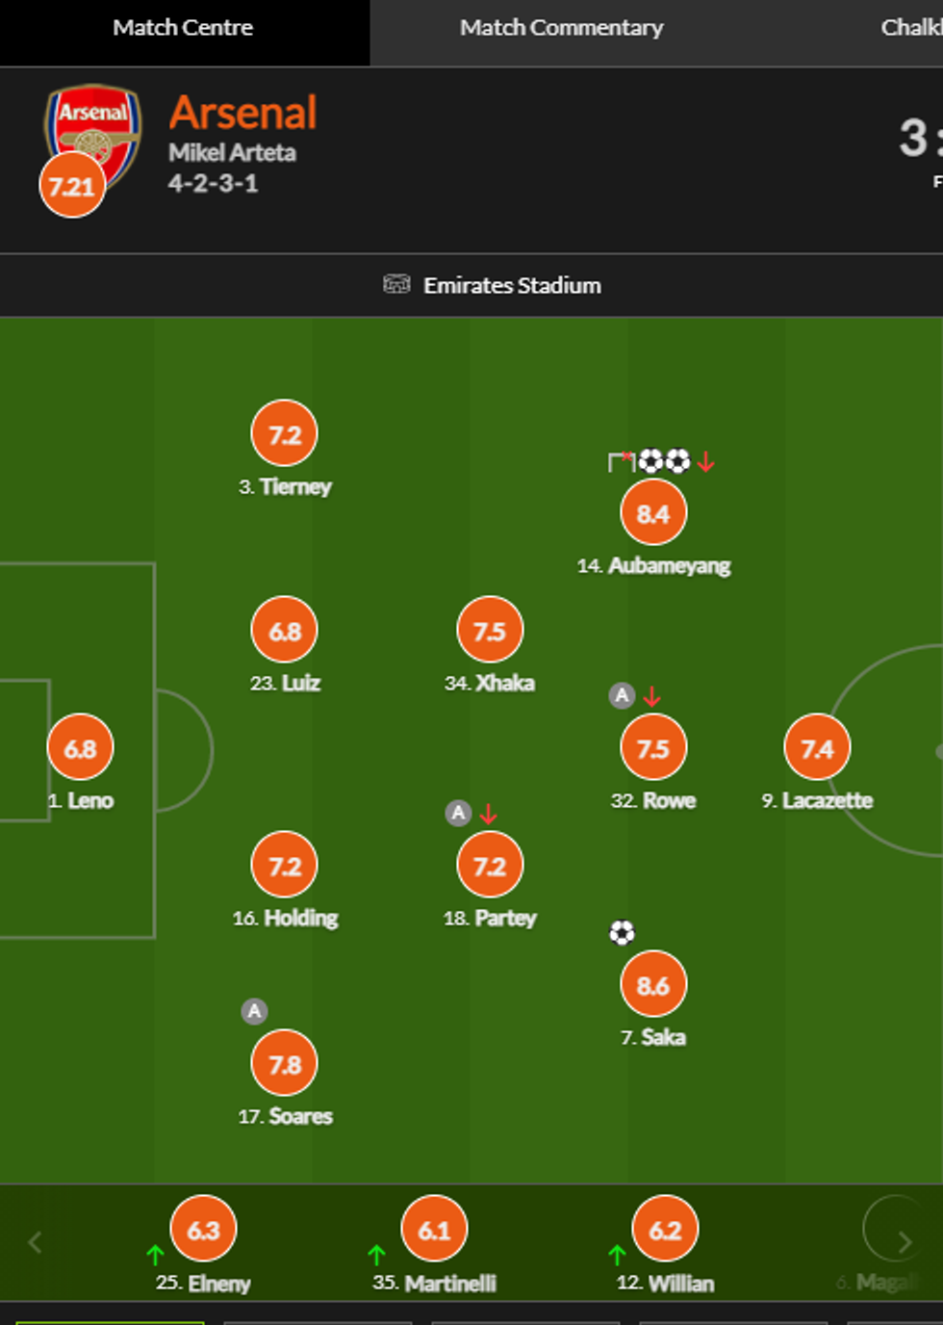Click the stadium icon beside Emirates Stadium
The width and height of the screenshot is (943, 1325).
[x=396, y=284]
